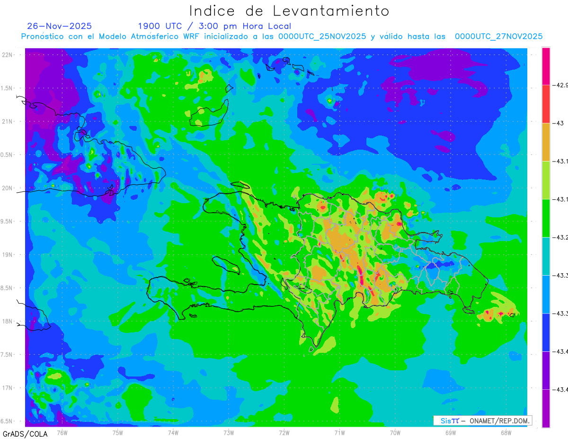Image resolution: width=568 pixels, height=439 pixels.
Task: Select "1900 UTC / 3:00 pm Hora Local" text
Action: click(x=214, y=26)
